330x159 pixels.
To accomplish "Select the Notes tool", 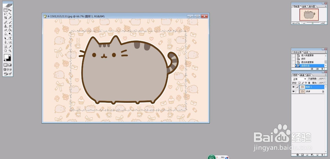I will pyautogui.click(x=6, y=47).
